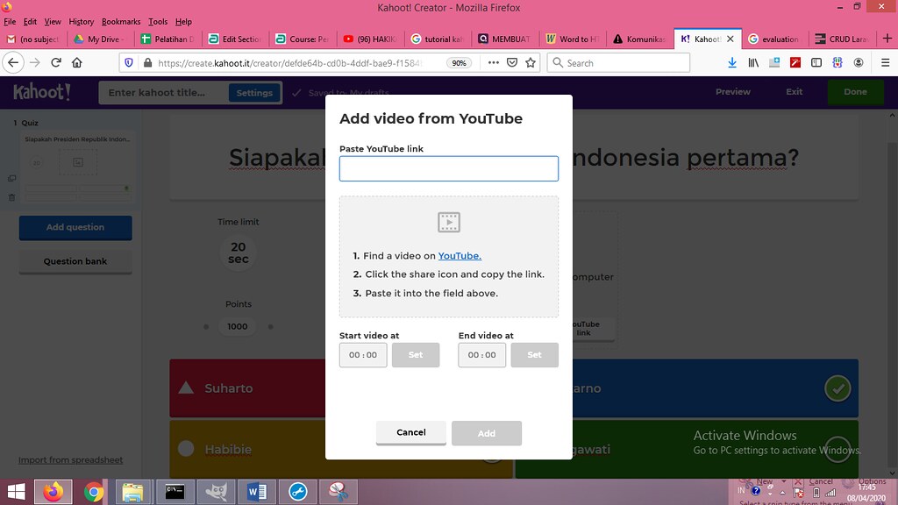Viewport: 898px width, 505px height.
Task: Open Command Prompt from the taskbar
Action: point(175,492)
